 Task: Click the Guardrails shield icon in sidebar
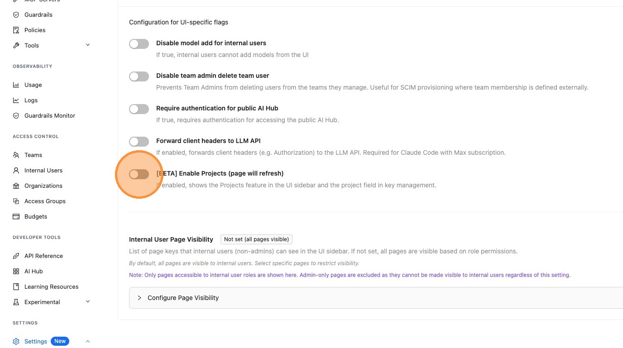(x=16, y=15)
